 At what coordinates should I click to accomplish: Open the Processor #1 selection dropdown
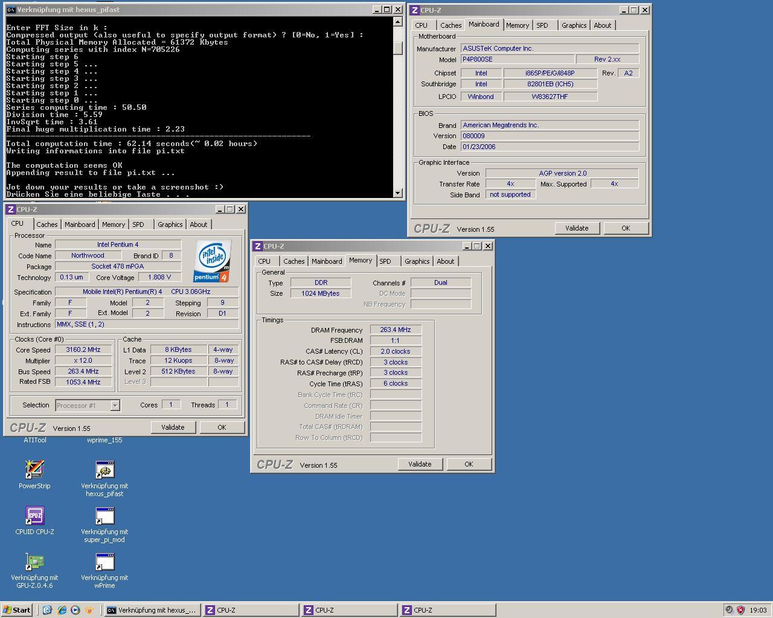click(x=115, y=406)
